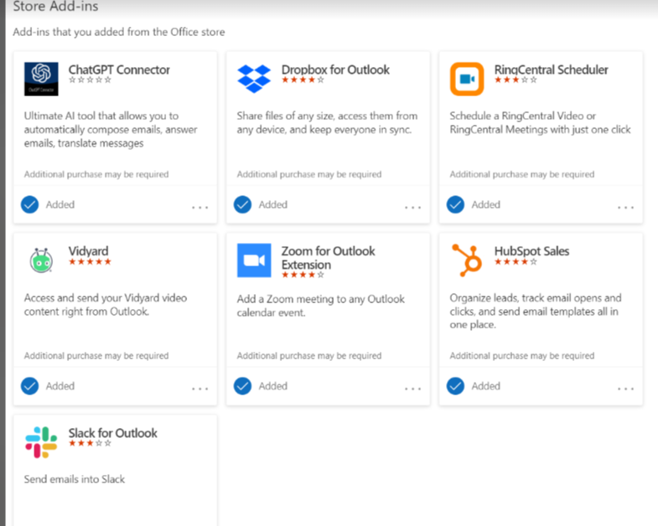The height and width of the screenshot is (526, 658).
Task: Click 'Additional purchase may be required' under HubSpot Sales
Action: pos(522,356)
